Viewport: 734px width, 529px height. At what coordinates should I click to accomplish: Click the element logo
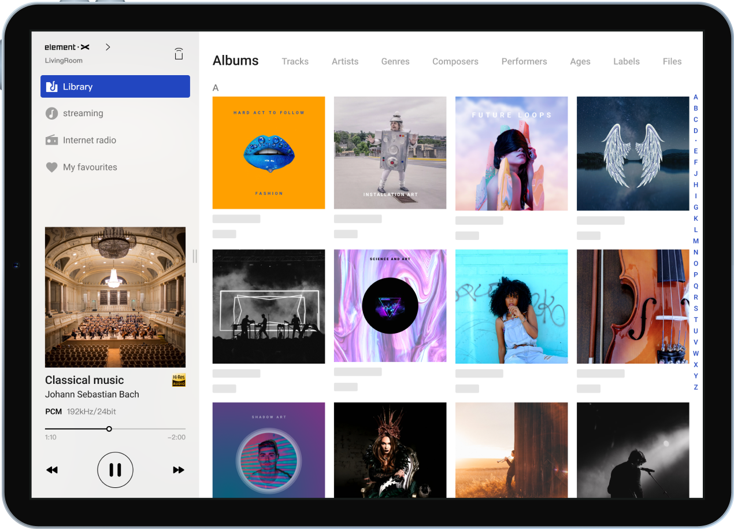pos(67,47)
